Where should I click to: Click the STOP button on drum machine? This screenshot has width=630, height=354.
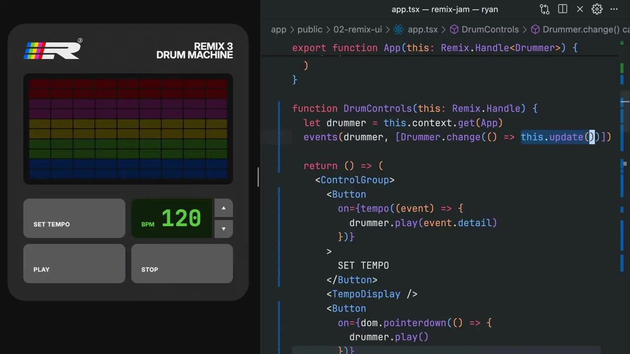pyautogui.click(x=182, y=264)
